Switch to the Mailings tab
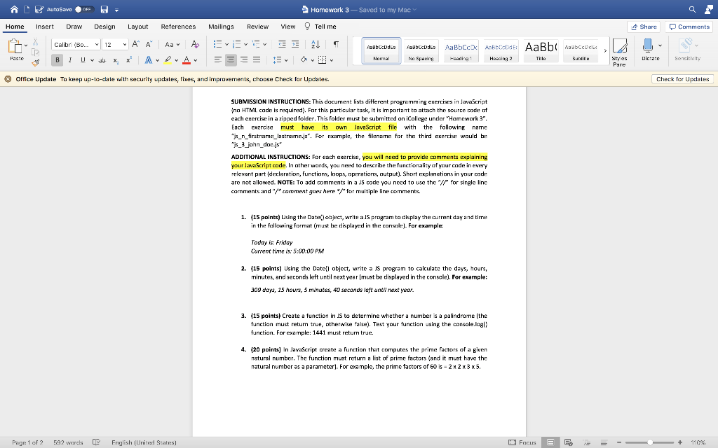The height and width of the screenshot is (448, 718). pos(222,25)
